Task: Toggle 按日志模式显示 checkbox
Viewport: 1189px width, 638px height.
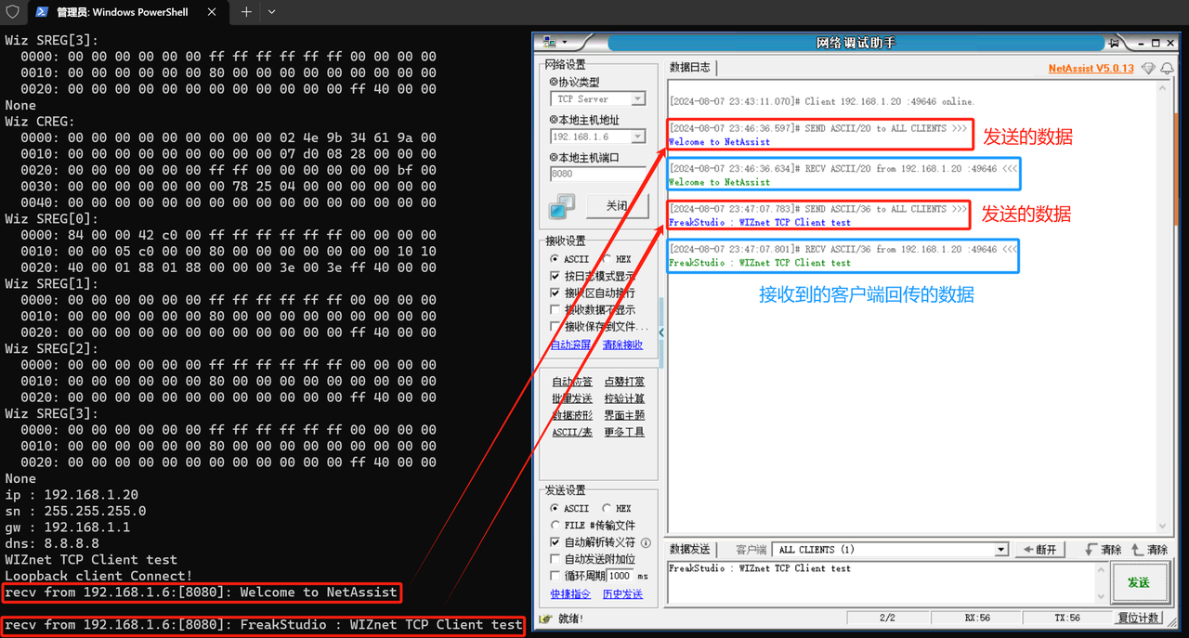Action: (555, 276)
